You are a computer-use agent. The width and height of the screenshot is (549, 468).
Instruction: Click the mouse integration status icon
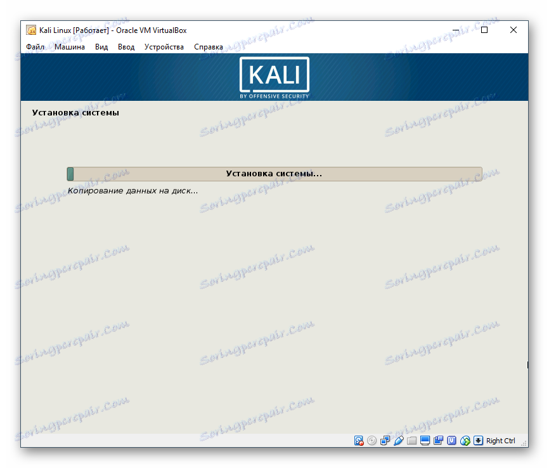(x=465, y=441)
